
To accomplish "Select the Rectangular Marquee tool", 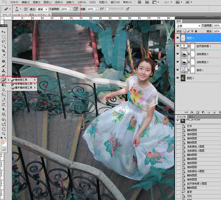I will (3, 37).
